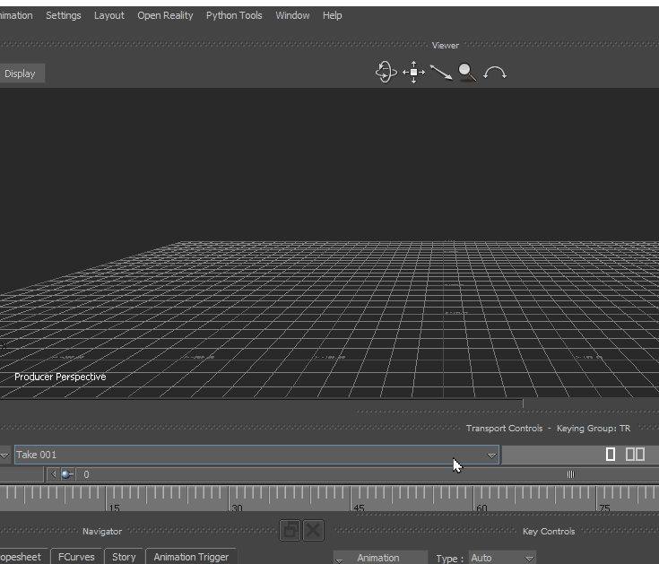Image resolution: width=659 pixels, height=564 pixels.
Task: Select the Roll camera tool
Action: pyautogui.click(x=495, y=73)
